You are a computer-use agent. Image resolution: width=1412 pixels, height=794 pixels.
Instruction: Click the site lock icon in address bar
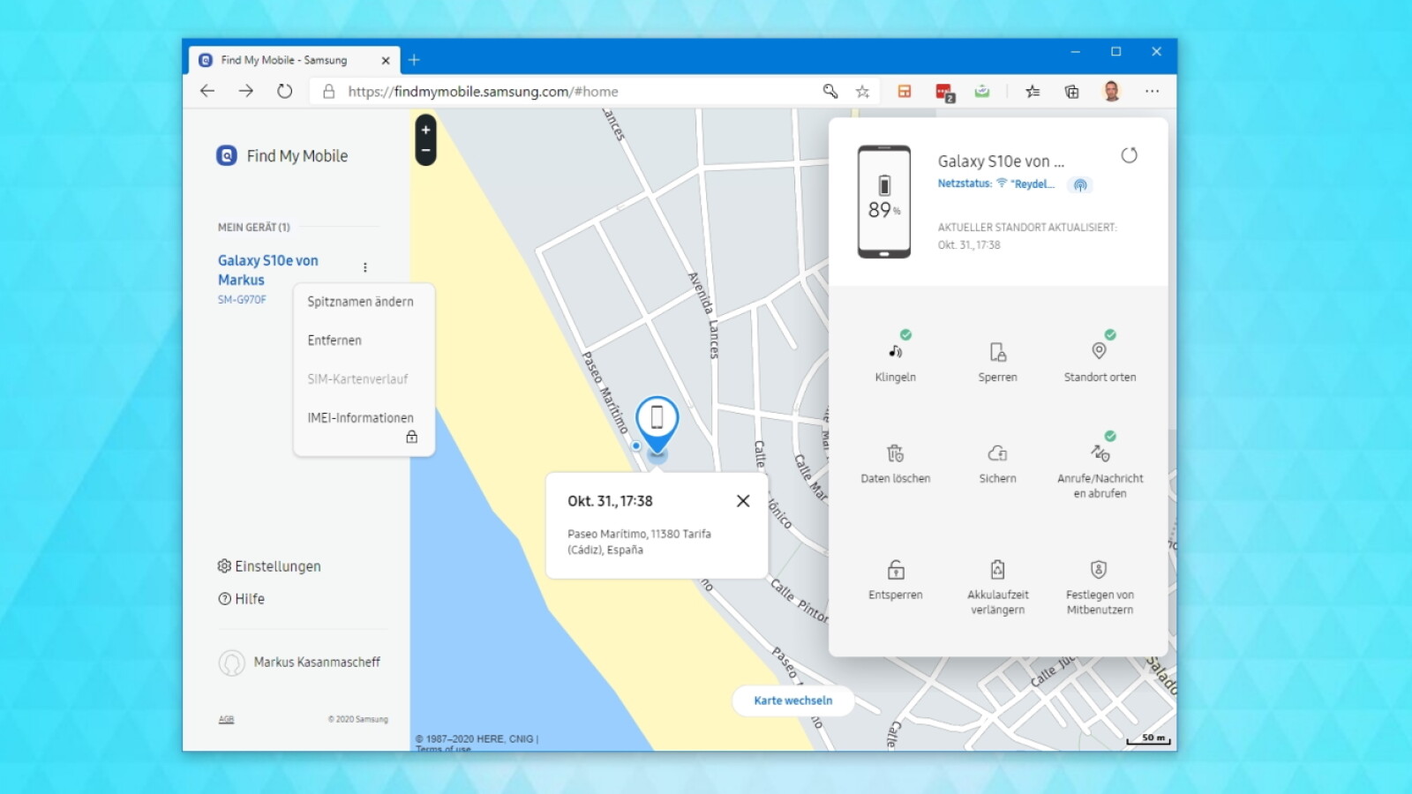(328, 91)
